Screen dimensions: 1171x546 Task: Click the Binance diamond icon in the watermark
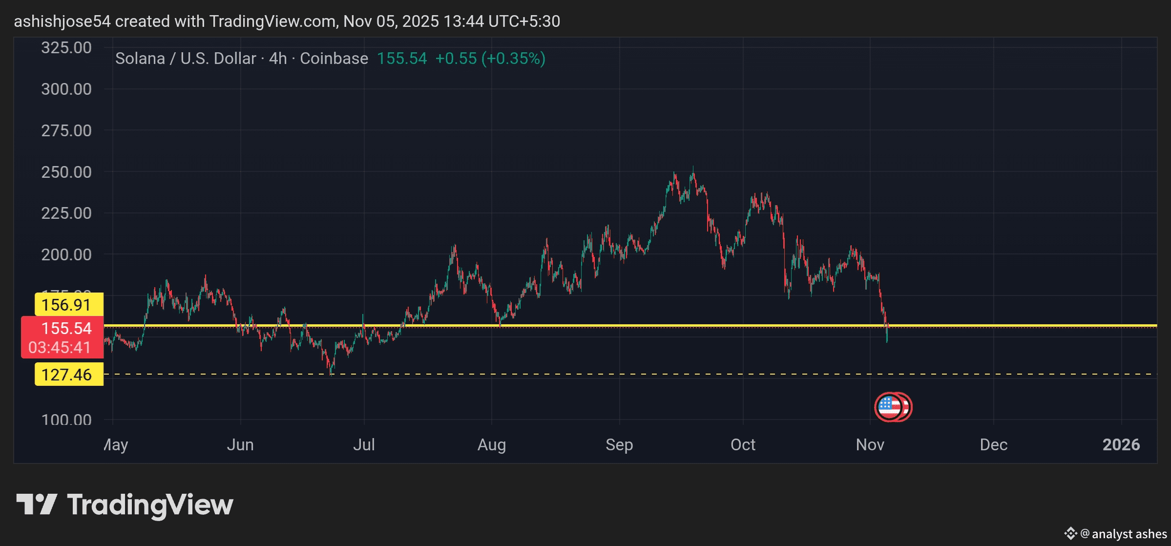click(x=1070, y=533)
